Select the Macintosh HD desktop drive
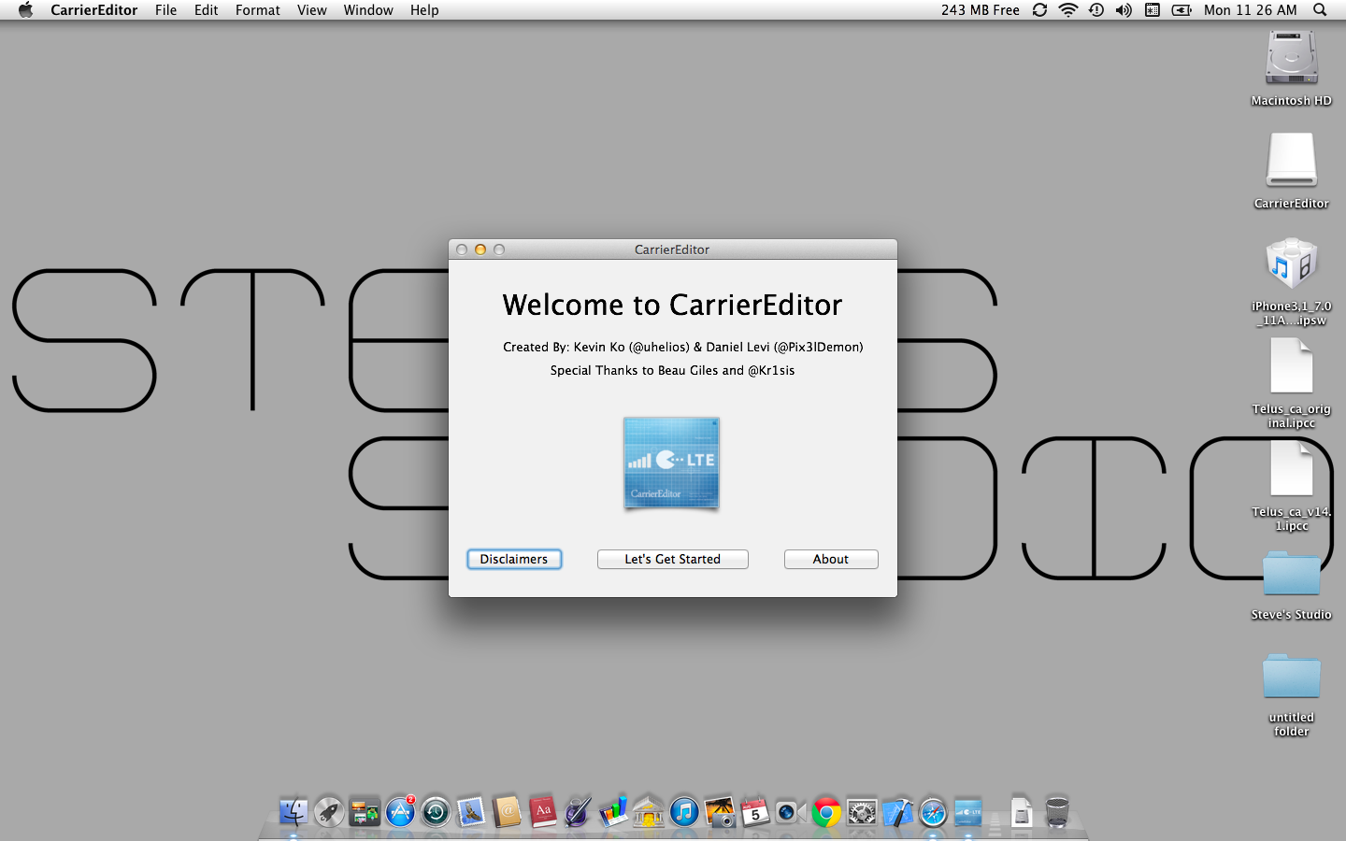This screenshot has width=1346, height=841. pyautogui.click(x=1292, y=68)
